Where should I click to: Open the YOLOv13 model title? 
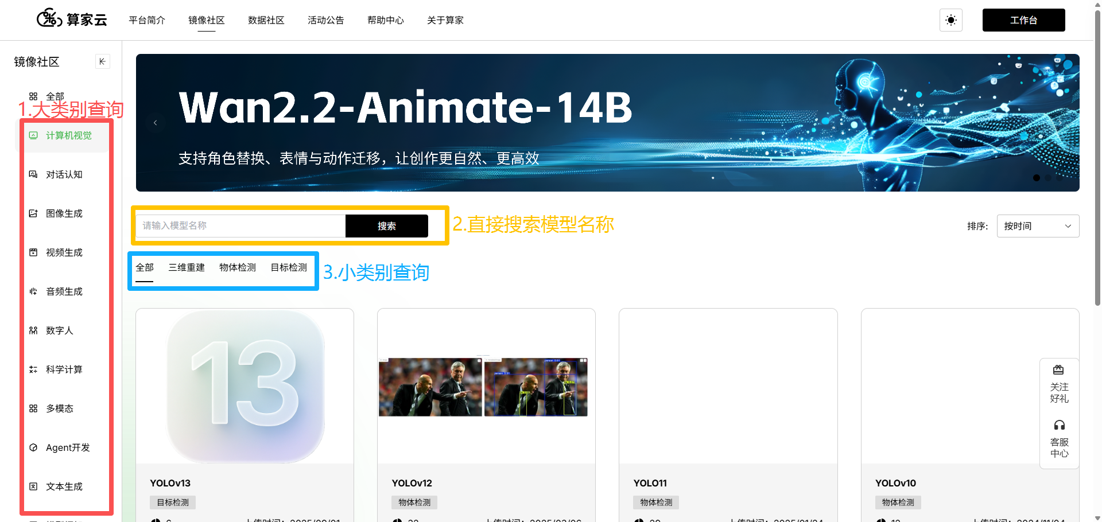(170, 483)
